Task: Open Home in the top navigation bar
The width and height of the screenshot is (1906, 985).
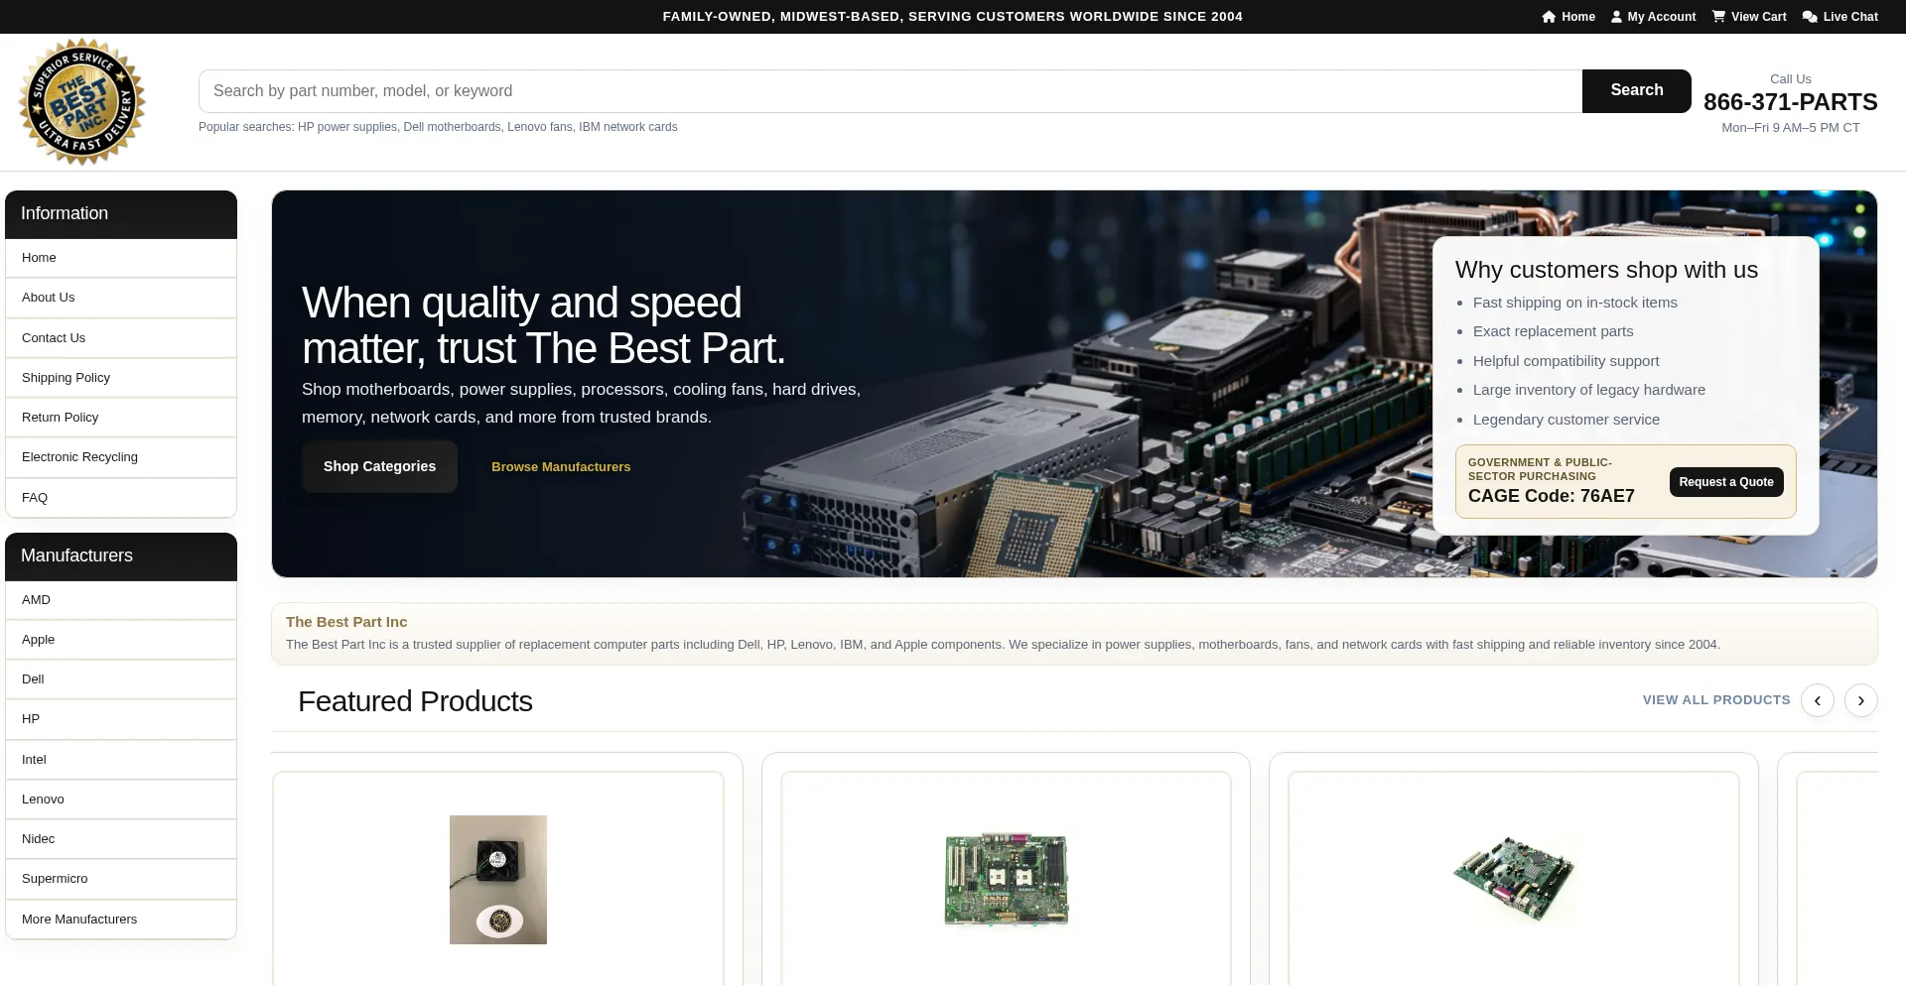Action: (1568, 17)
